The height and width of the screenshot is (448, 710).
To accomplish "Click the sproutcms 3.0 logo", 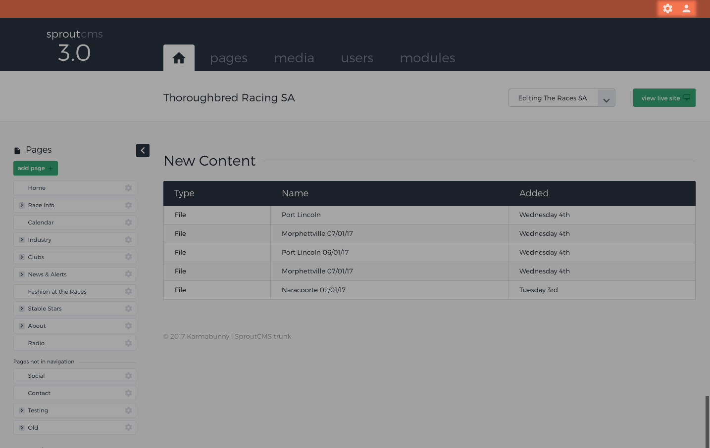I will pos(74,45).
